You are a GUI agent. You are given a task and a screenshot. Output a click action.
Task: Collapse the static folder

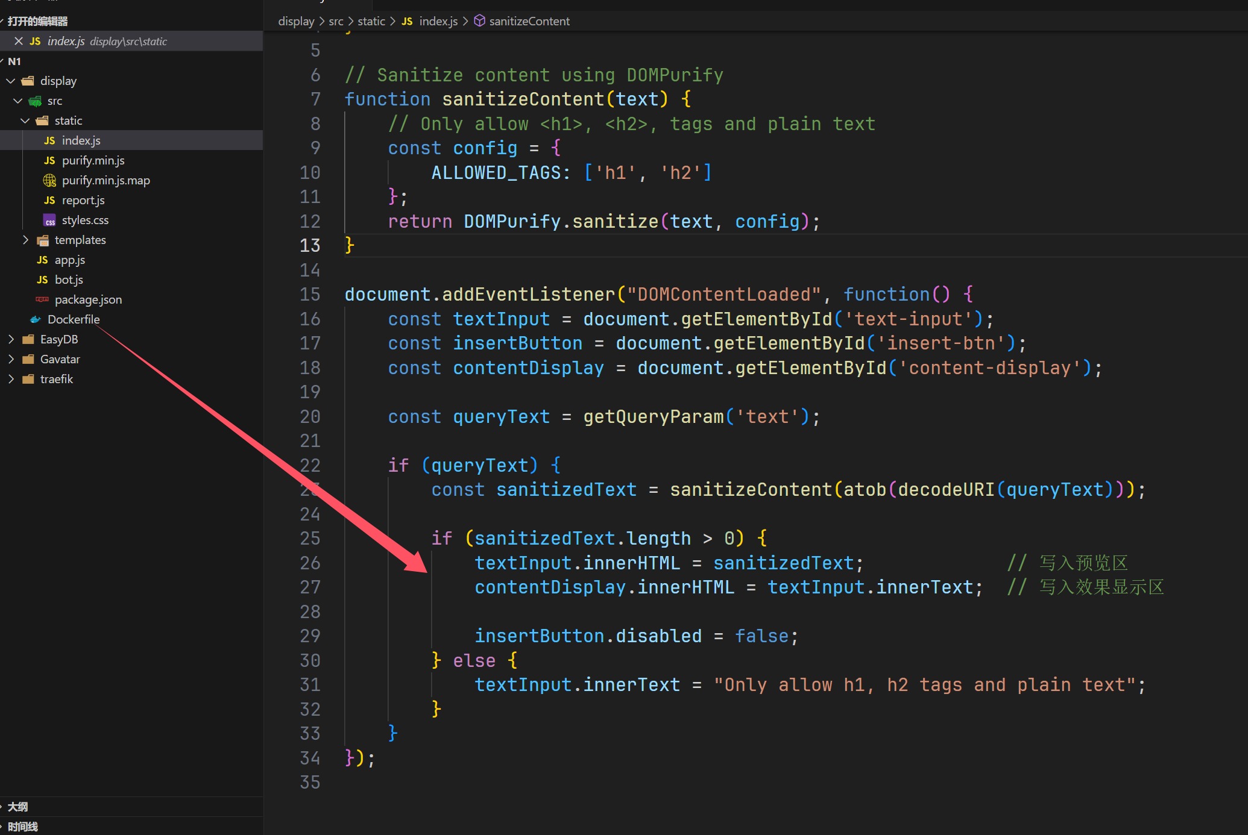point(25,120)
